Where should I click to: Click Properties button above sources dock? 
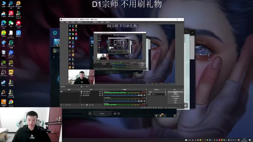83,86
